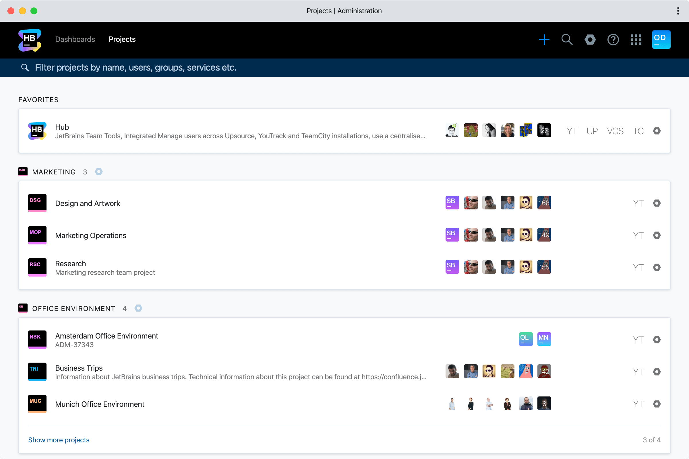
Task: Open Amsterdam Office Environment project
Action: coord(107,336)
